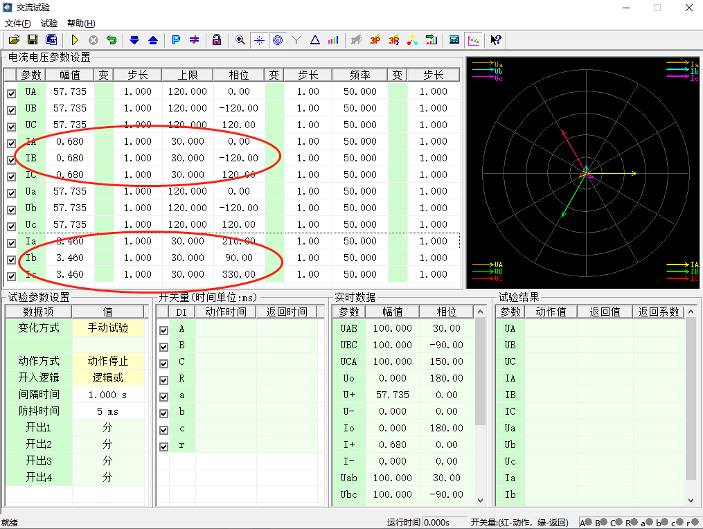The height and width of the screenshot is (529, 703).
Task: Click the context help cursor icon
Action: [496, 40]
